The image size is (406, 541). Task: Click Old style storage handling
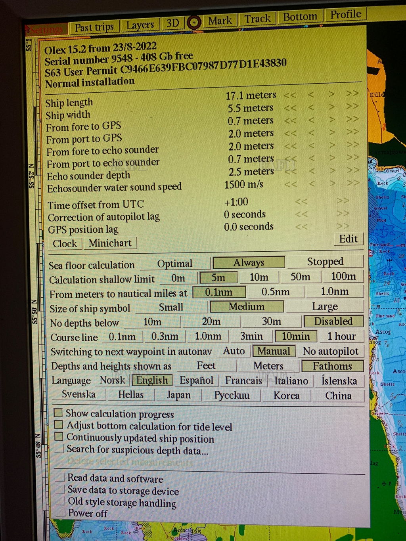click(122, 503)
